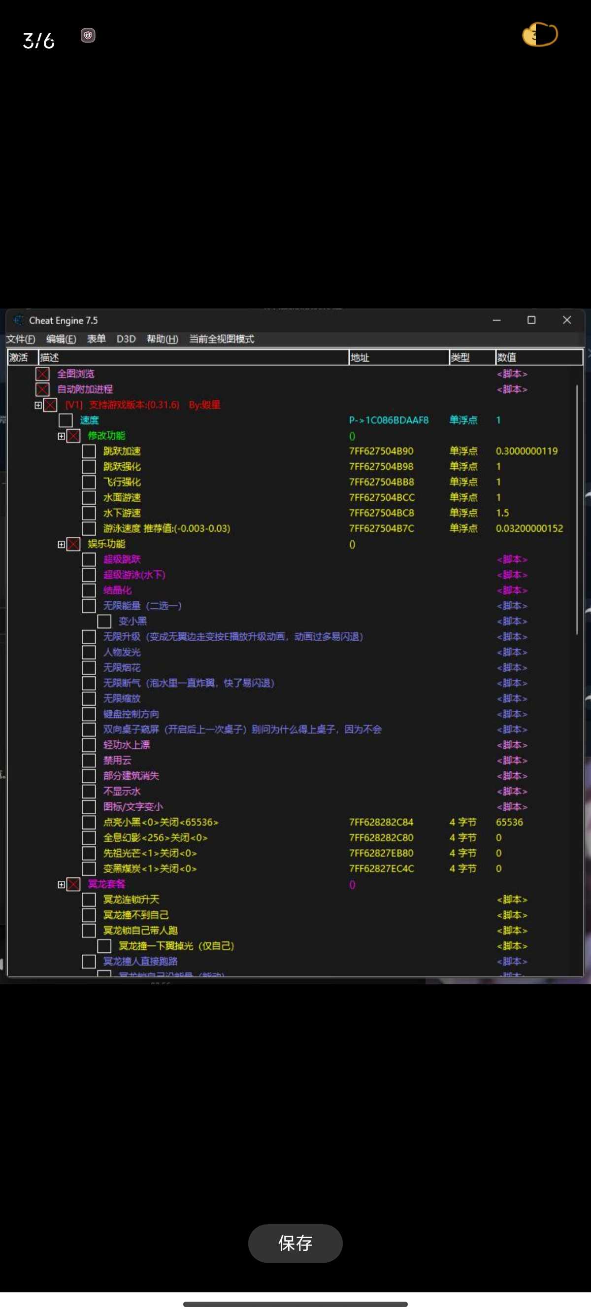Enable the 跳跃加速 checkbox
The width and height of the screenshot is (591, 1316).
(x=89, y=451)
